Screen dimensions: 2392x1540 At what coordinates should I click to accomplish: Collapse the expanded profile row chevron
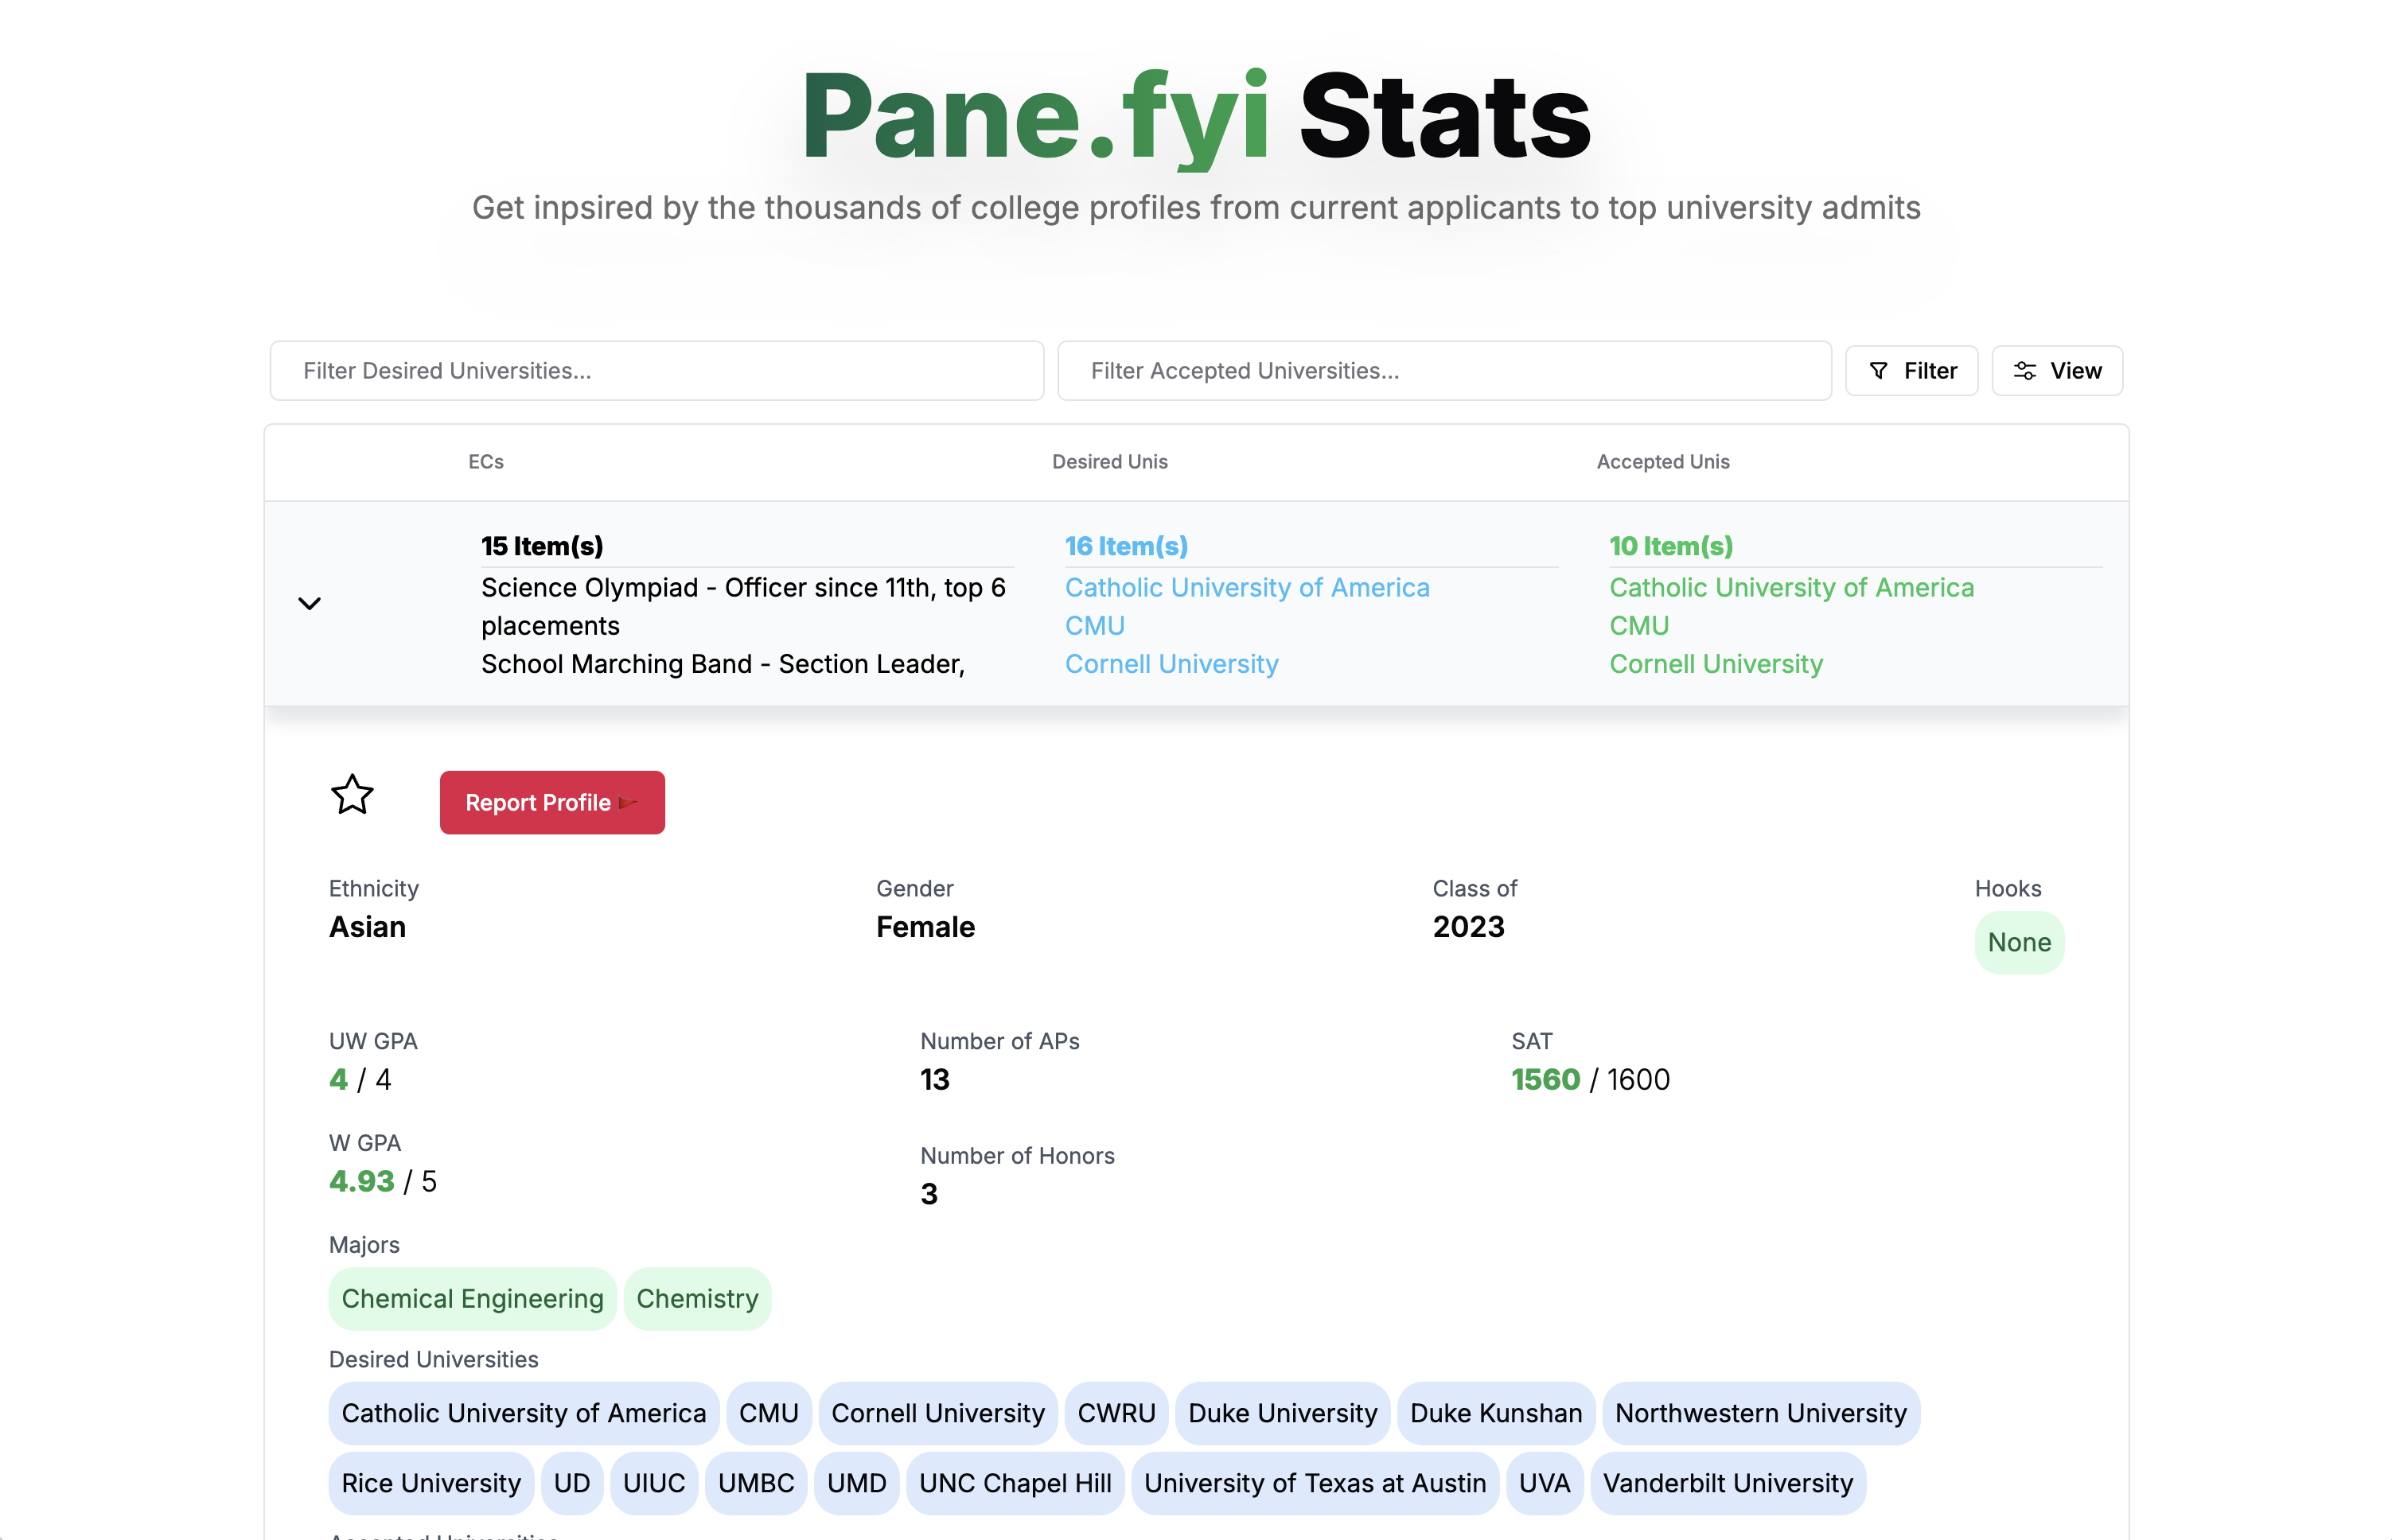click(x=309, y=603)
